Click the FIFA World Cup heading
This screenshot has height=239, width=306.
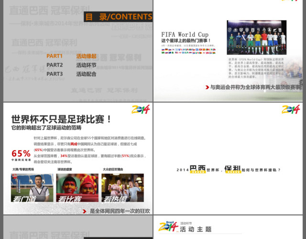coord(185,34)
